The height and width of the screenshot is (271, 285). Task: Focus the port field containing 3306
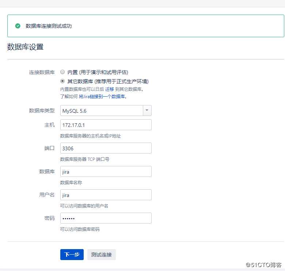click(x=106, y=148)
